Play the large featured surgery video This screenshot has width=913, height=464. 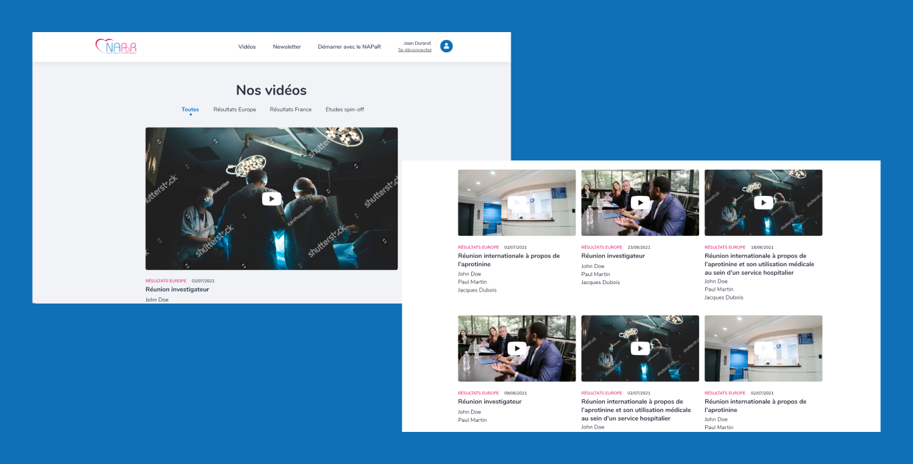click(271, 199)
